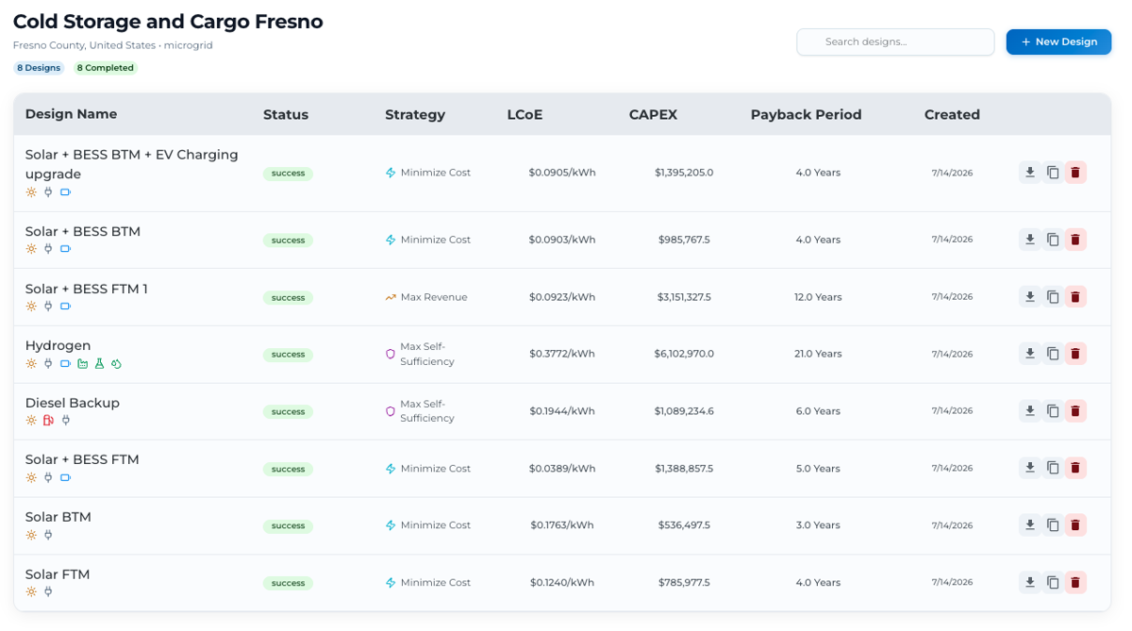Sort by Payback Period column header
The image size is (1132, 631).
806,114
